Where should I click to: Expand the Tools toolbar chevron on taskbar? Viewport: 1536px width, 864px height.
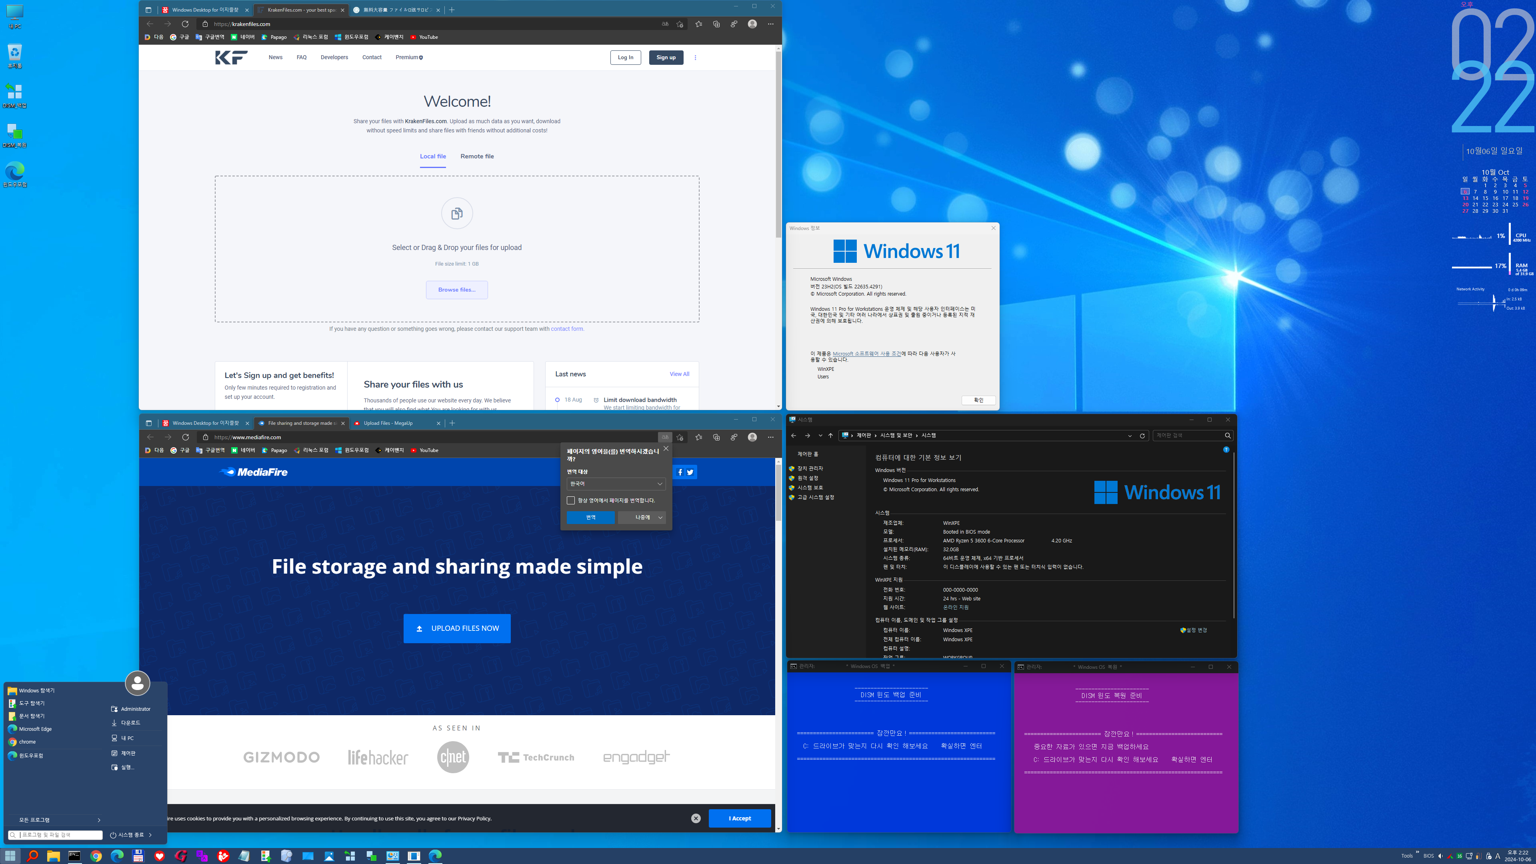pos(1417,852)
